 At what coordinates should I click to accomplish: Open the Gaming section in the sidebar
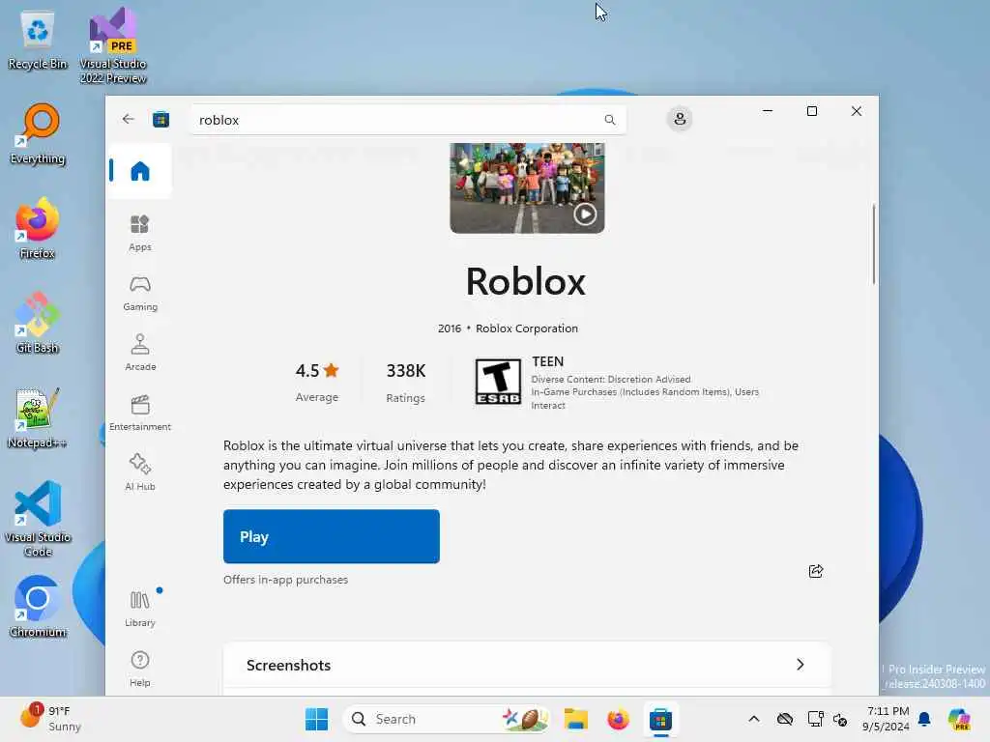tap(139, 293)
